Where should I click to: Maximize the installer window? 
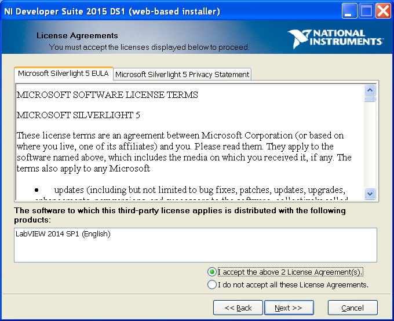click(366, 11)
